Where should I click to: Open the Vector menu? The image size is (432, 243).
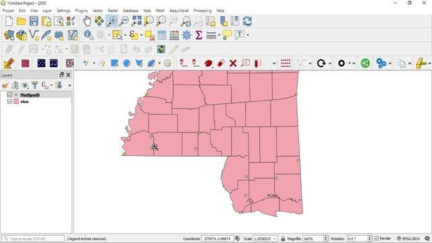pos(97,11)
